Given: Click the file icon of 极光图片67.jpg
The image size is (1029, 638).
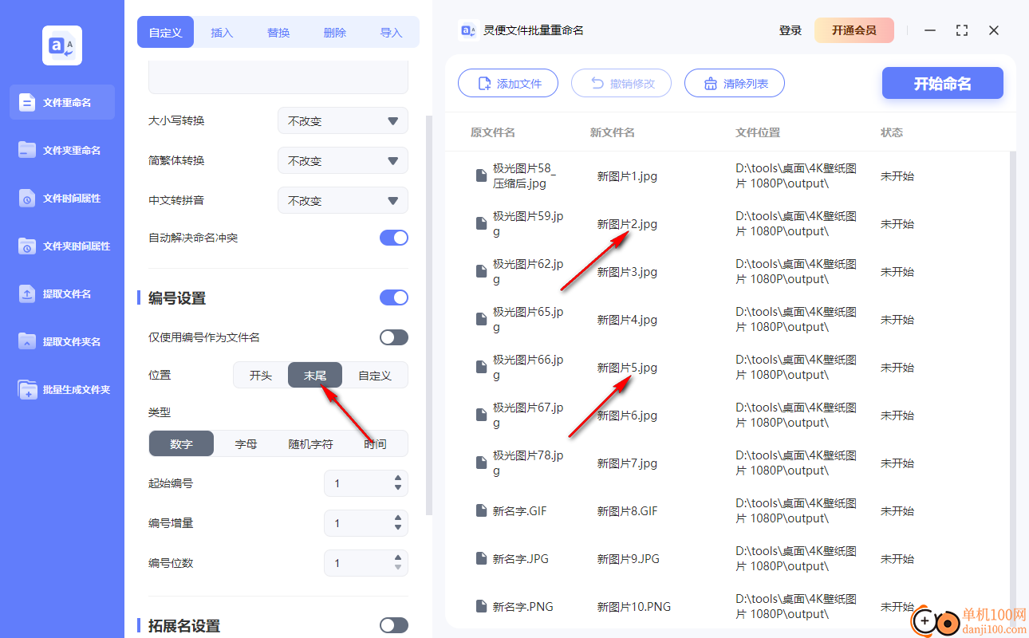Looking at the screenshot, I should 481,415.
